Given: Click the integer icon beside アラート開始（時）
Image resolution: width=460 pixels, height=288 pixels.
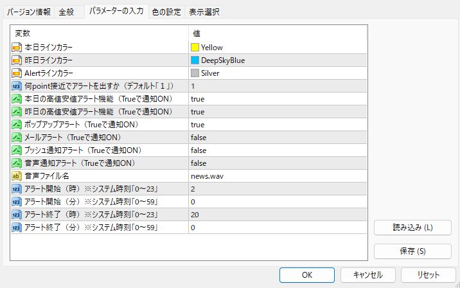Looking at the screenshot, I should (x=17, y=189).
